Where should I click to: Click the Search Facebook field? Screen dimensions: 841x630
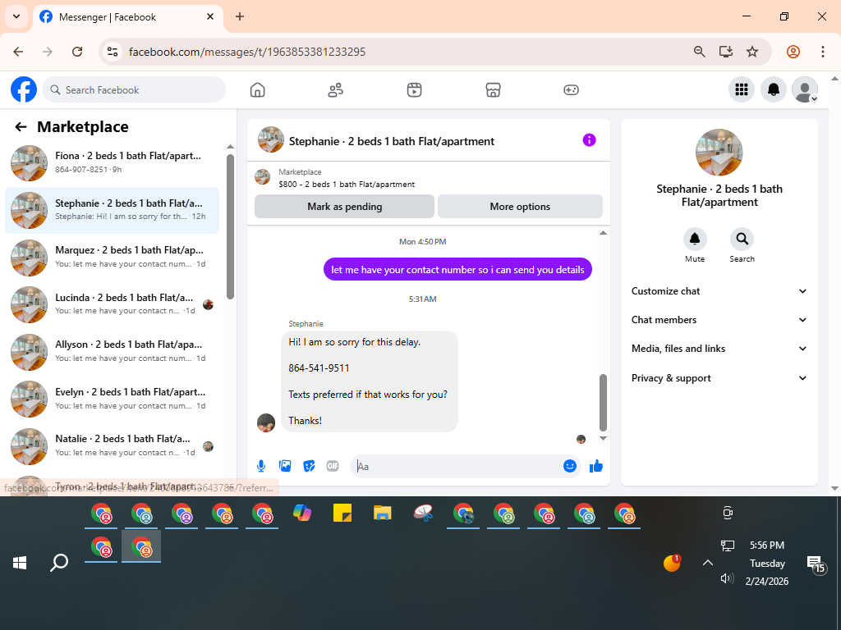tap(134, 89)
